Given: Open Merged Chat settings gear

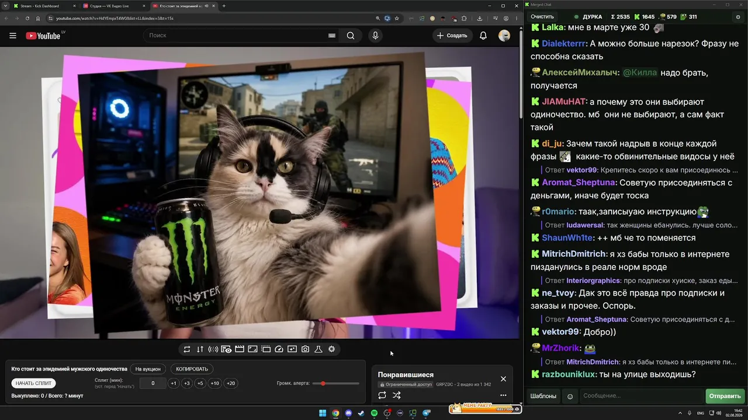Looking at the screenshot, I should [738, 17].
